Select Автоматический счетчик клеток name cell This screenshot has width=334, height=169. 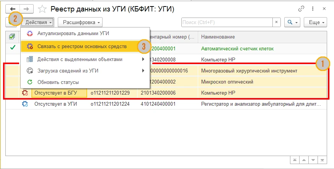coord(262,48)
